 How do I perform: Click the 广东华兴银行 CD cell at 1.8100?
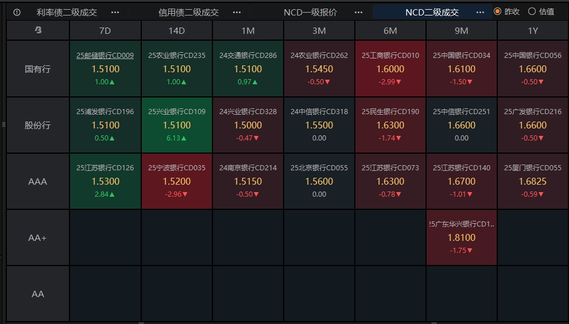tap(461, 237)
